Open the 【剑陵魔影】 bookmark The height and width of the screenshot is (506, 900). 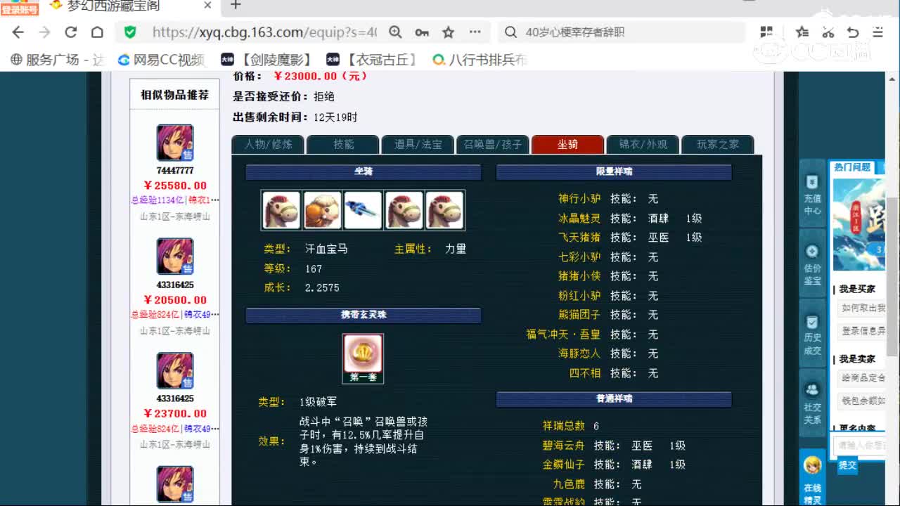(x=266, y=60)
